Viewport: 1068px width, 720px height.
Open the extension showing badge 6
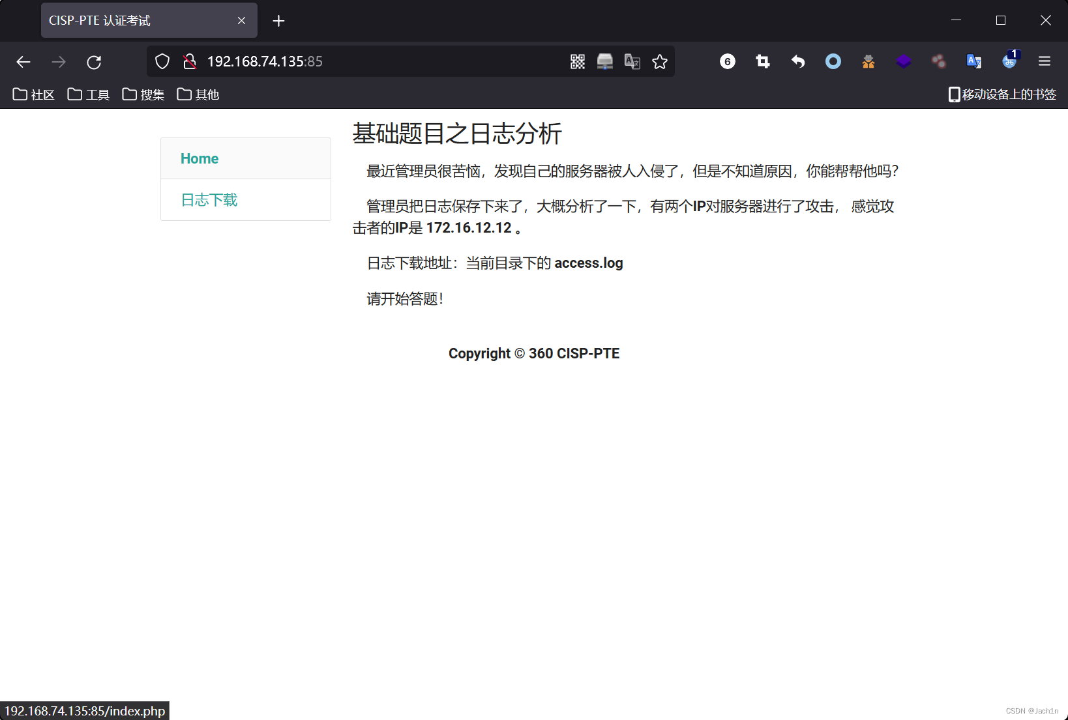tap(728, 62)
